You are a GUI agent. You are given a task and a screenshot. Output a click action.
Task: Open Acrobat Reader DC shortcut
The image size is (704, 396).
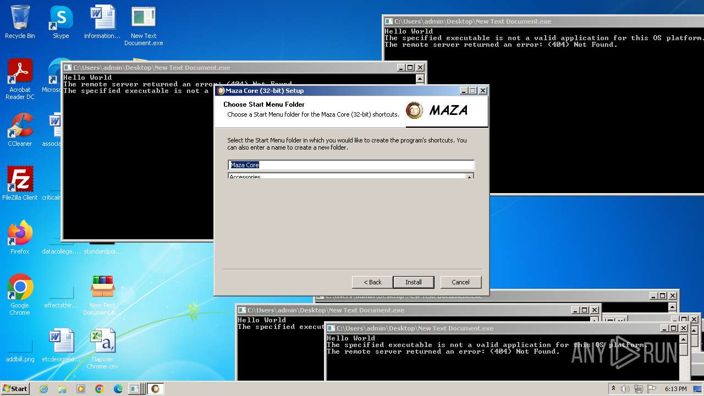coord(20,79)
